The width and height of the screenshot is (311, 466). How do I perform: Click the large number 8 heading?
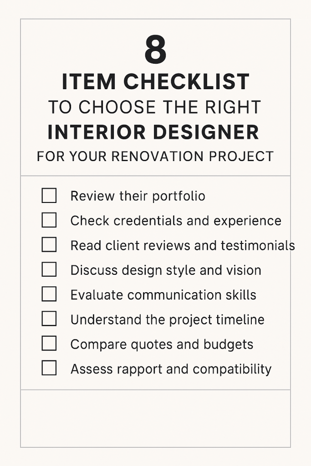pos(156,50)
